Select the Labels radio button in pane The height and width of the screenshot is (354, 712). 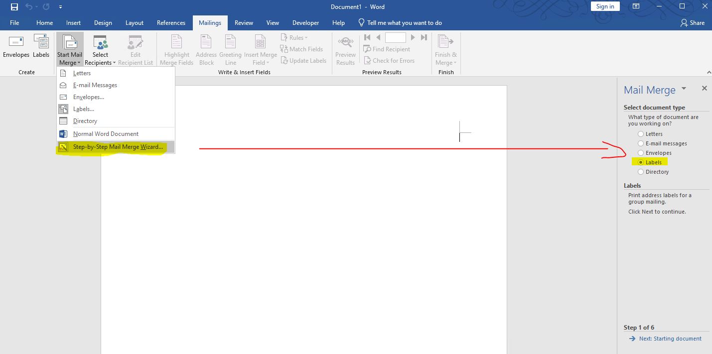tap(641, 162)
